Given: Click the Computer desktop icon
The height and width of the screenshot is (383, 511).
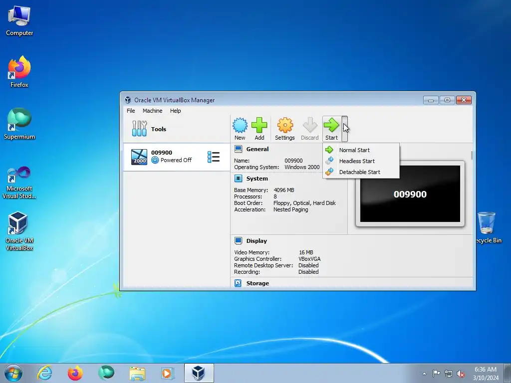Looking at the screenshot, I should click(19, 21).
